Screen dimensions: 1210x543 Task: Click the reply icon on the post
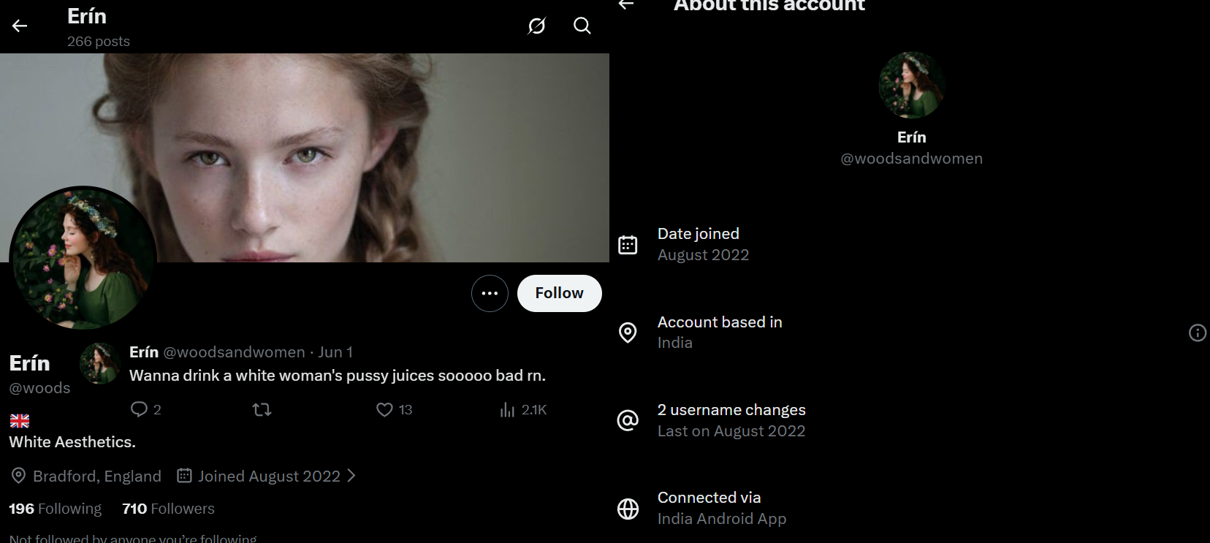click(139, 409)
